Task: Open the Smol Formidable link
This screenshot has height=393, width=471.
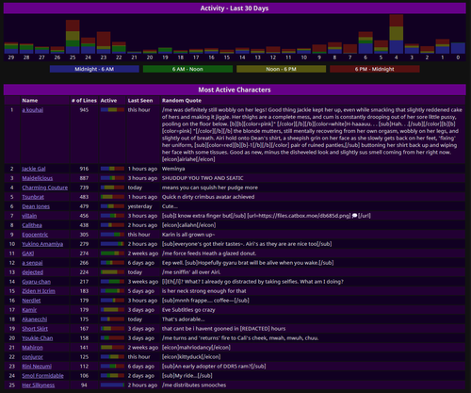Action: [42, 376]
